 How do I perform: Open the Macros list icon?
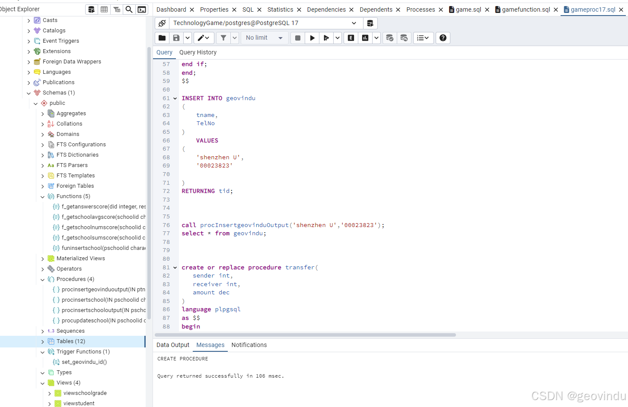[423, 38]
